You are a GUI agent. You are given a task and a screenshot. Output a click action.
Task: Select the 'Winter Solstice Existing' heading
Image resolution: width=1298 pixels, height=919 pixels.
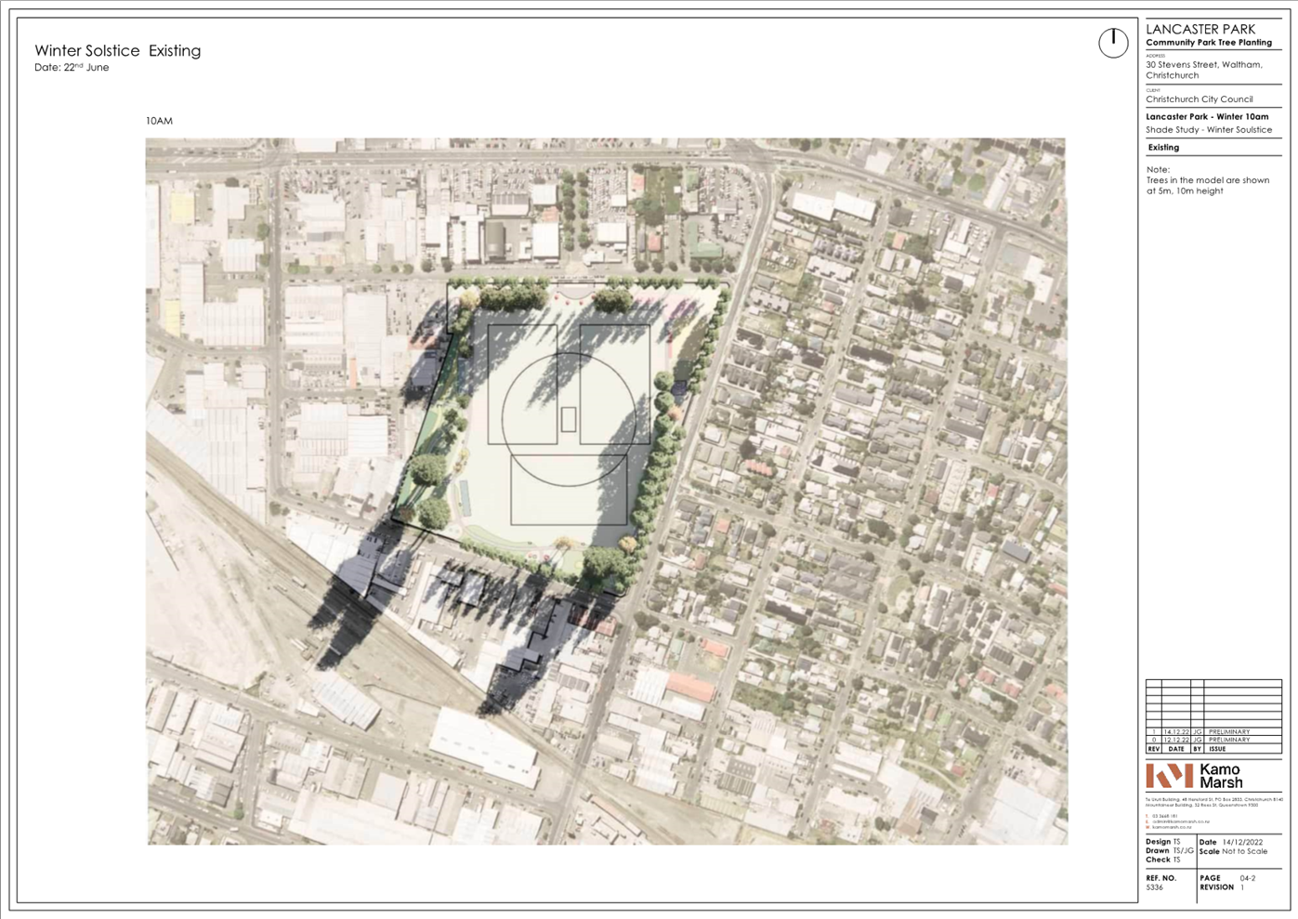coord(118,51)
